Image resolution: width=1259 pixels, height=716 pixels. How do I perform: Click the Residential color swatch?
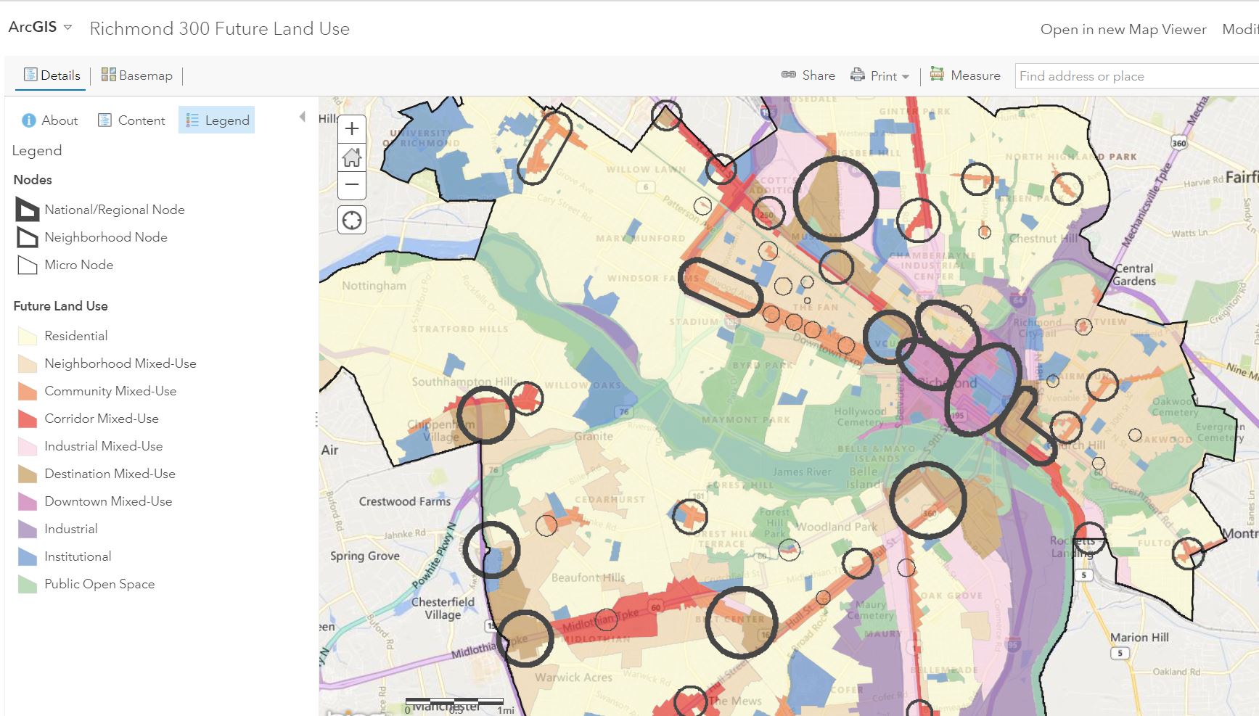coord(28,336)
